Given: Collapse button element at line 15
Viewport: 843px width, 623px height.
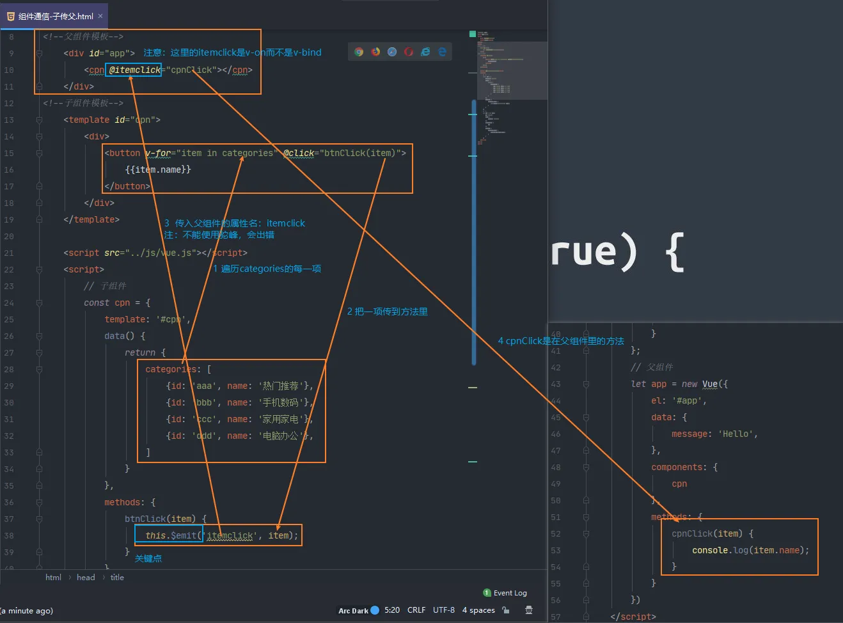Looking at the screenshot, I should point(39,153).
